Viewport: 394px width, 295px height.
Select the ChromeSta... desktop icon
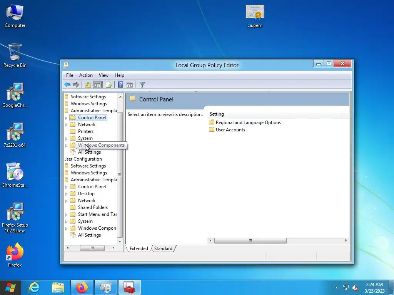pyautogui.click(x=15, y=175)
